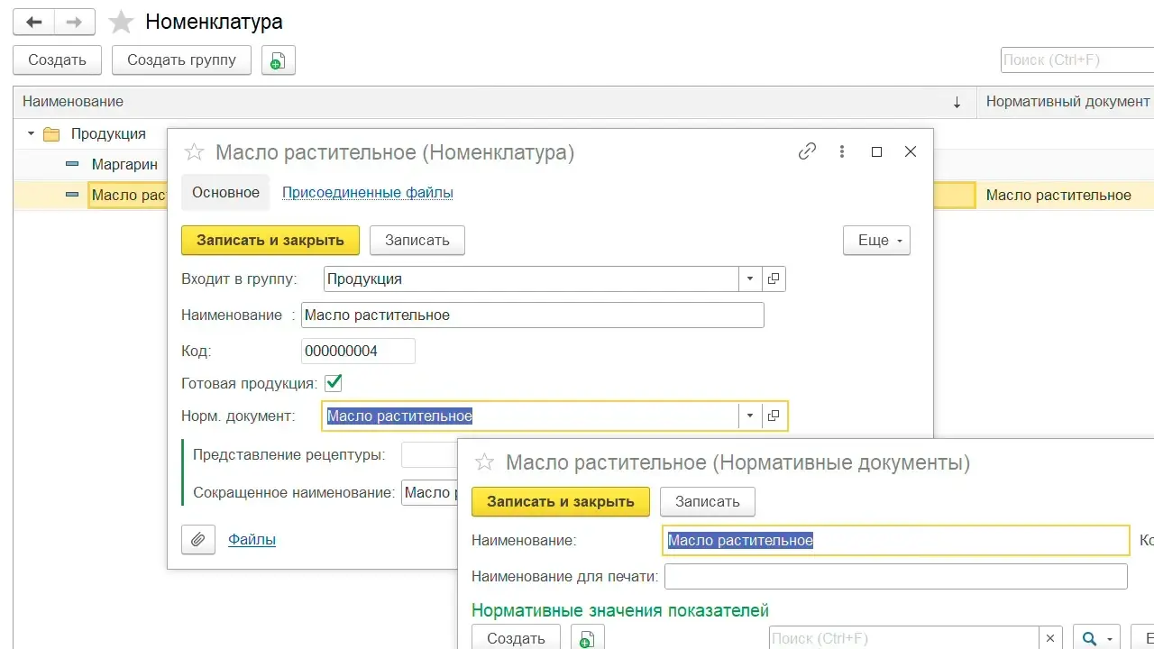The width and height of the screenshot is (1154, 649).
Task: Switch to the Основное tab
Action: 225,192
